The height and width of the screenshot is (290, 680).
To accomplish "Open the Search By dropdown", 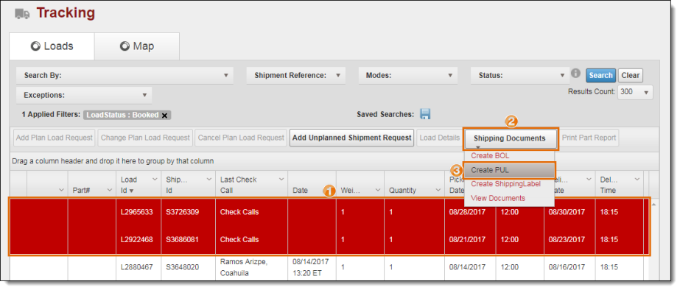I will [x=125, y=75].
